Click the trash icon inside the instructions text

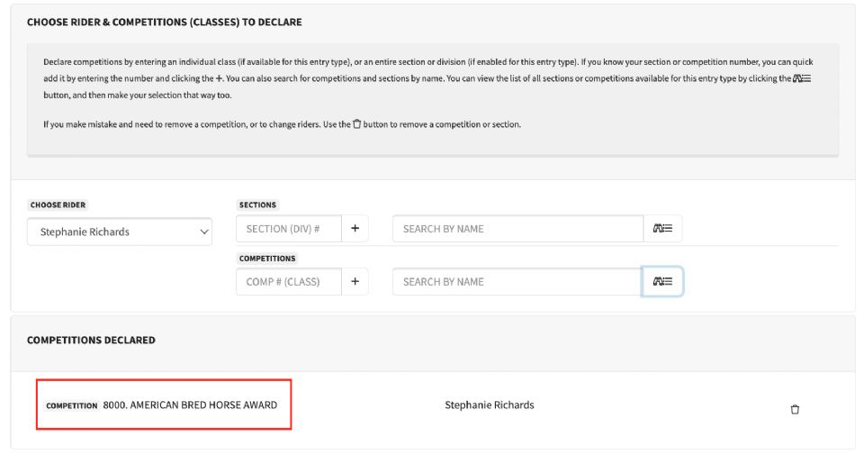pyautogui.click(x=356, y=124)
